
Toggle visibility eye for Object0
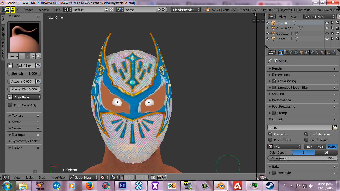click(x=327, y=23)
